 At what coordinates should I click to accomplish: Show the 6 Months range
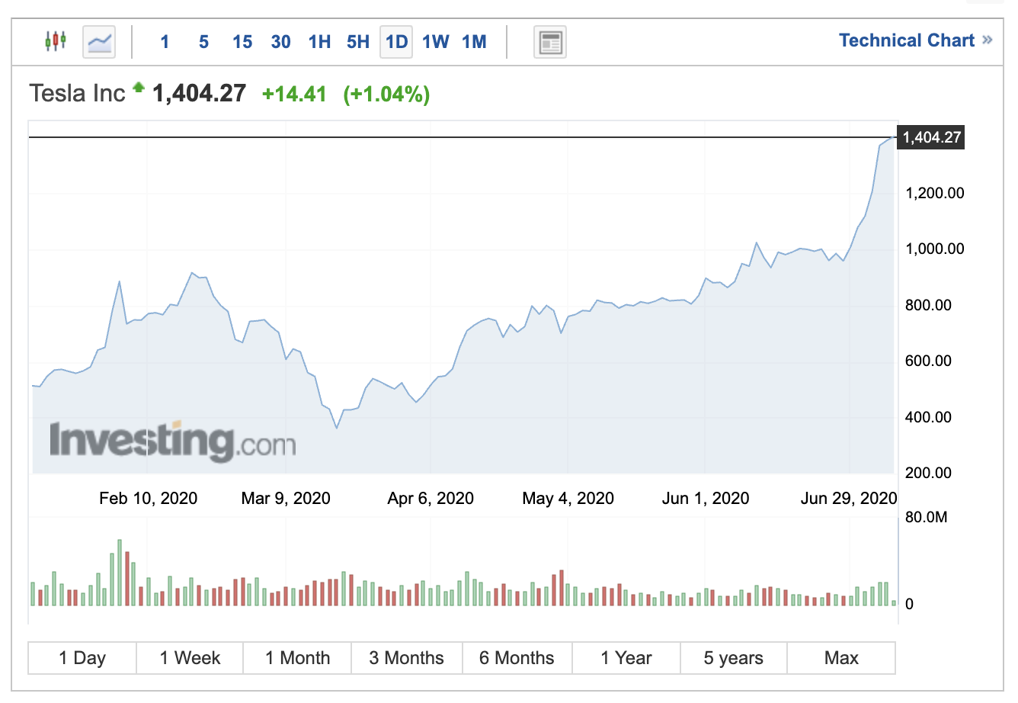pyautogui.click(x=517, y=658)
